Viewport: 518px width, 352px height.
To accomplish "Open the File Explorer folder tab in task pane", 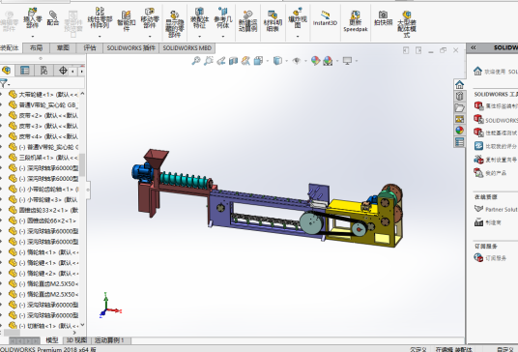I will pos(459,107).
